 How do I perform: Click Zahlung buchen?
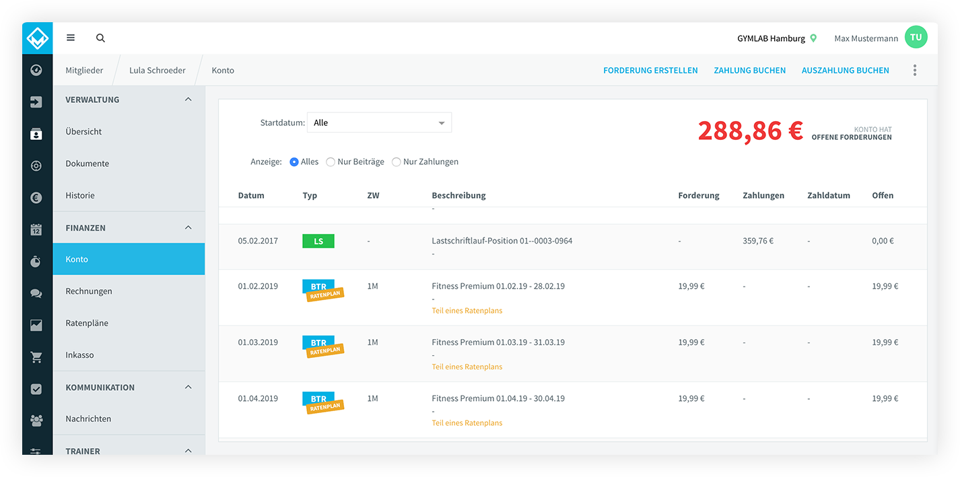tap(750, 70)
